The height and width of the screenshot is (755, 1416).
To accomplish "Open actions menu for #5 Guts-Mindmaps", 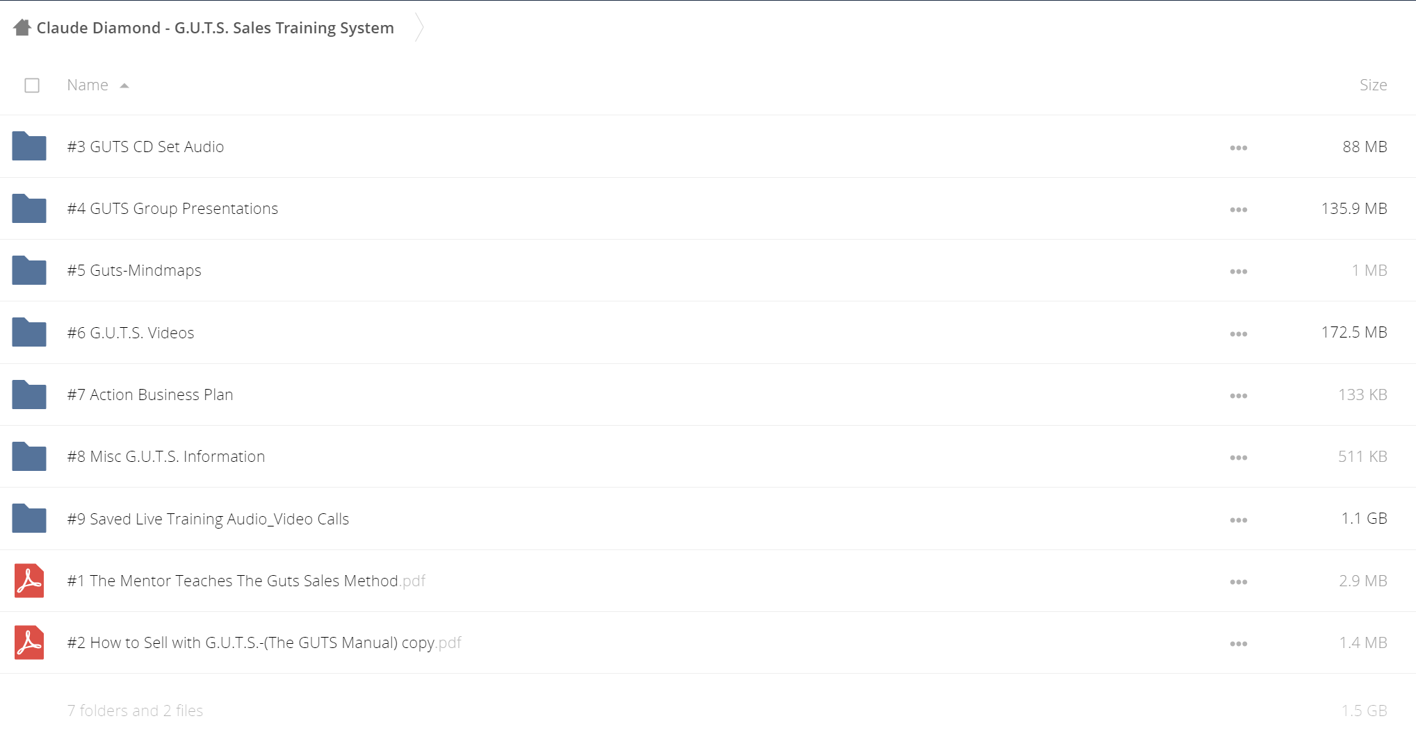I will (1238, 272).
